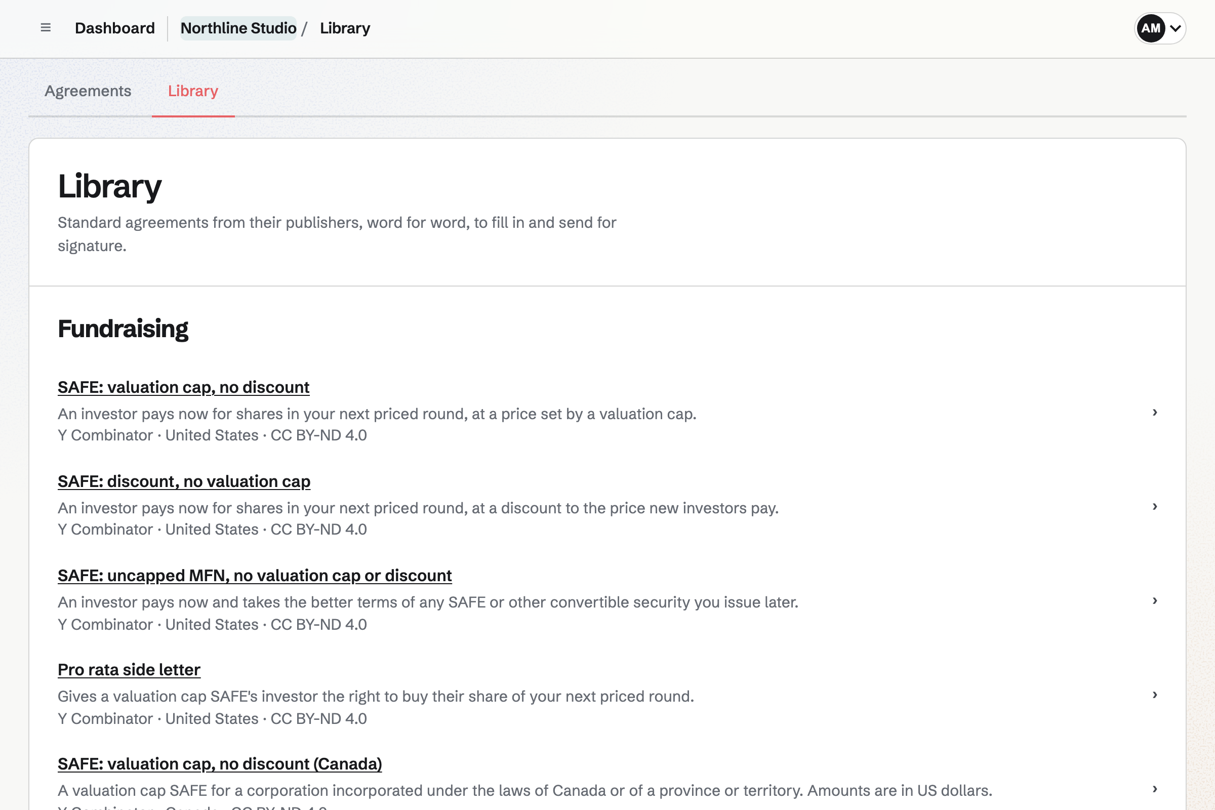1215x810 pixels.
Task: Click chevron for the Canada SAFE row
Action: coord(1155,789)
